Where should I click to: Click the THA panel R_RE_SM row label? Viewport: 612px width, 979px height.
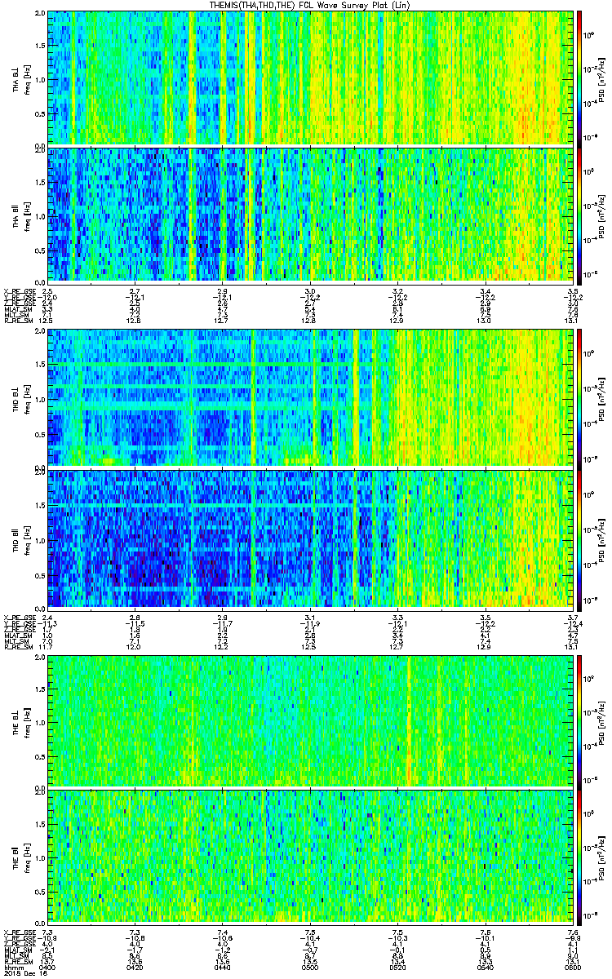point(17,321)
